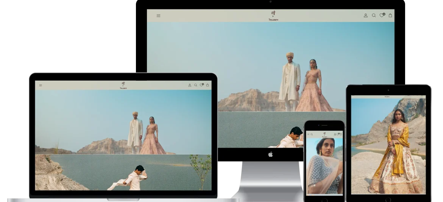This screenshot has height=202, width=443.
Task: Open hamburger menu on the phone screen
Action: pyautogui.click(x=308, y=134)
